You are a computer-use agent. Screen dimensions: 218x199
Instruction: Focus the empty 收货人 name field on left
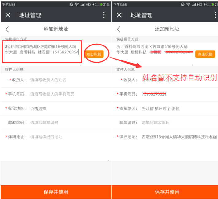click(x=61, y=80)
